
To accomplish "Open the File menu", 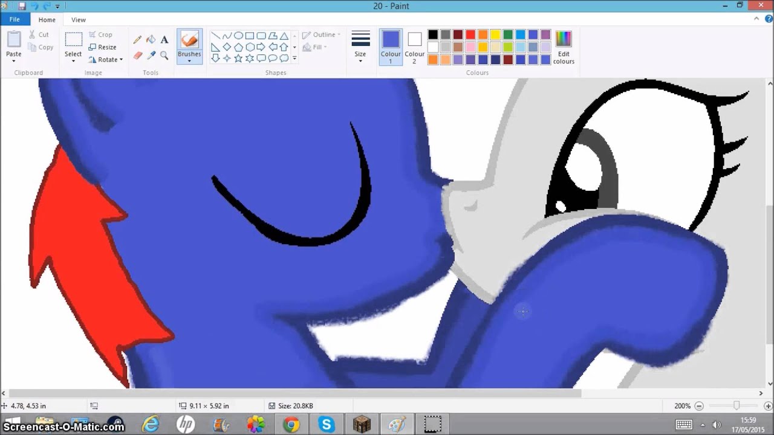I will tap(15, 19).
